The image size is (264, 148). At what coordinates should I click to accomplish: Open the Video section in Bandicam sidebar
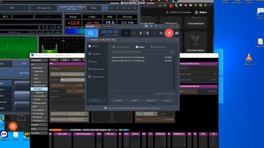pos(93,61)
